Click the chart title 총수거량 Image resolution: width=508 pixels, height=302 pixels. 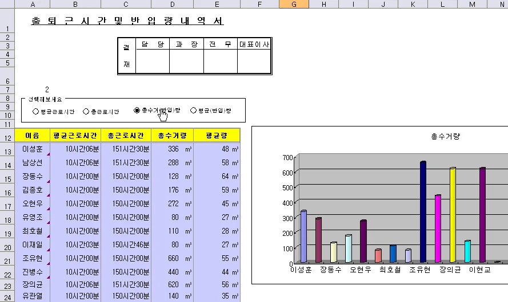click(446, 136)
